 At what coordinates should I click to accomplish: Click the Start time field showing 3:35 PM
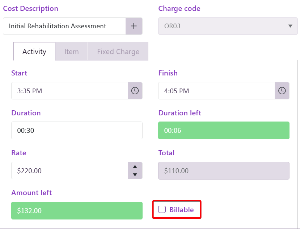[x=69, y=91]
